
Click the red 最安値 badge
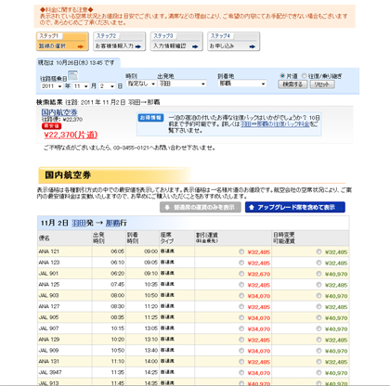click(x=52, y=126)
